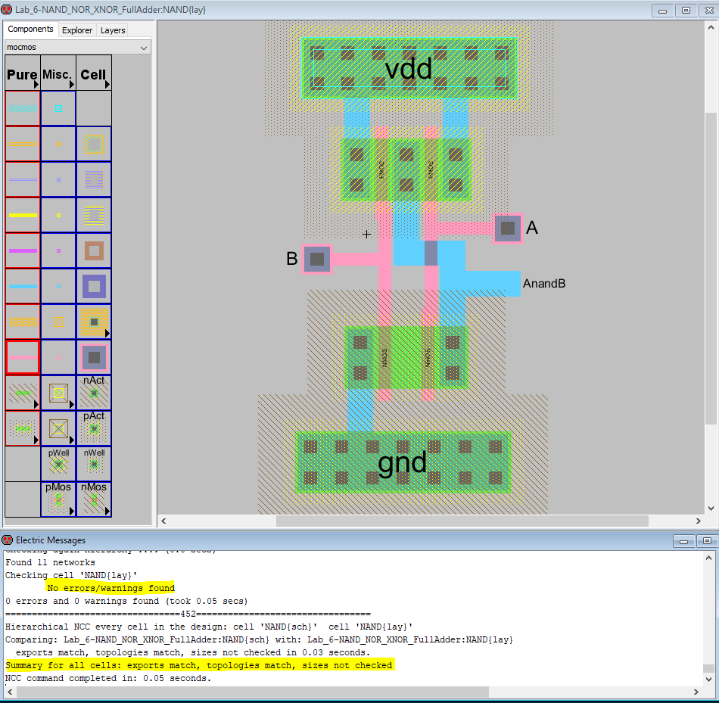This screenshot has width=719, height=703.
Task: Select the pink polysilicon arc in the palette
Action: click(x=23, y=357)
